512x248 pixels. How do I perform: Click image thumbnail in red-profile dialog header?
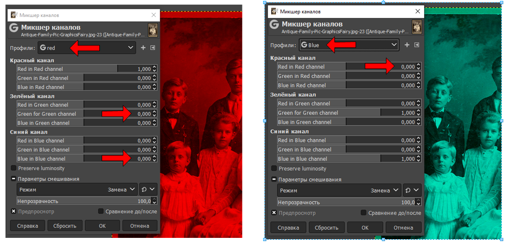153,30
